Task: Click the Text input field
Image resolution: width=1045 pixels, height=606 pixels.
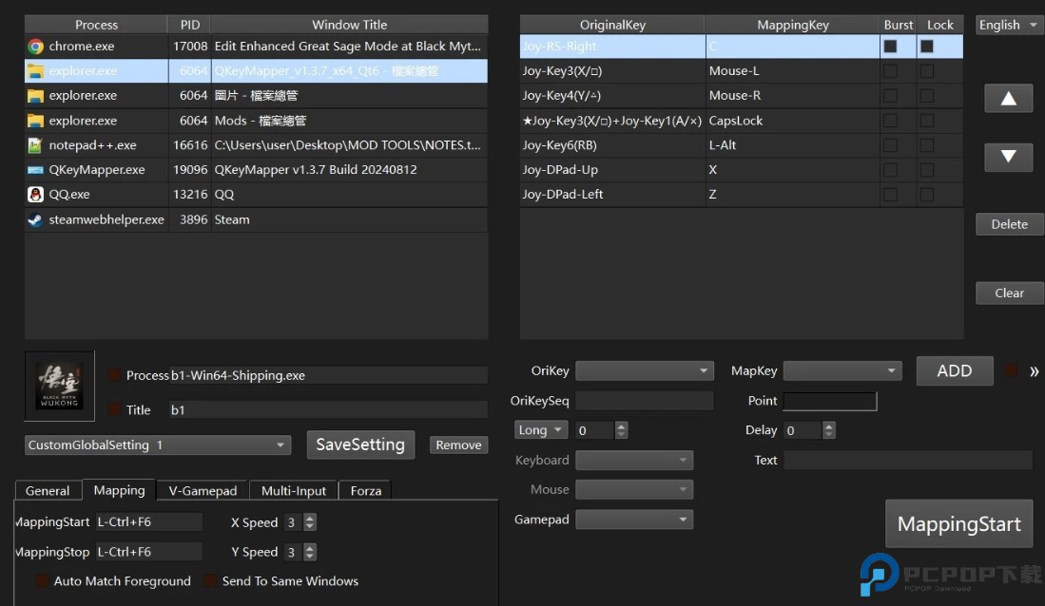Action: (908, 460)
